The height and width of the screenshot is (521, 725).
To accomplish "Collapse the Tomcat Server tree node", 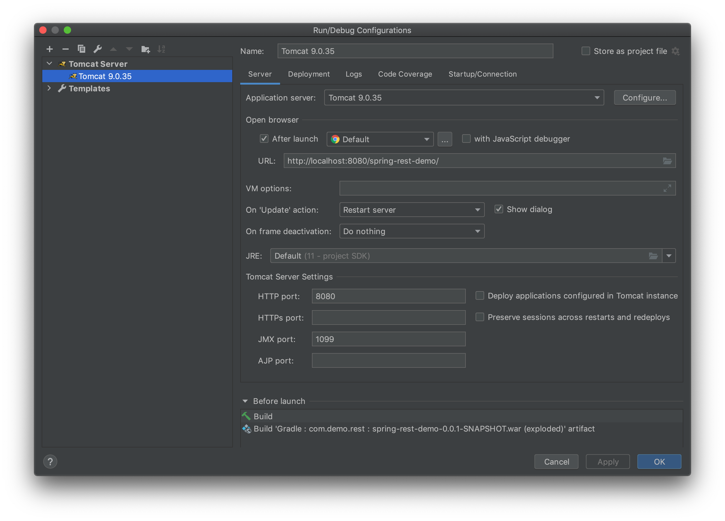I will click(49, 64).
